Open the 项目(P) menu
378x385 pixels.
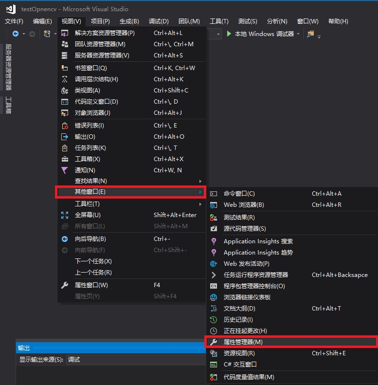click(x=100, y=21)
